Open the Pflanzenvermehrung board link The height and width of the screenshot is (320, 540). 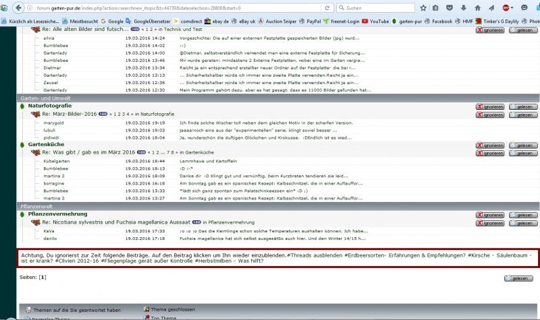57,214
